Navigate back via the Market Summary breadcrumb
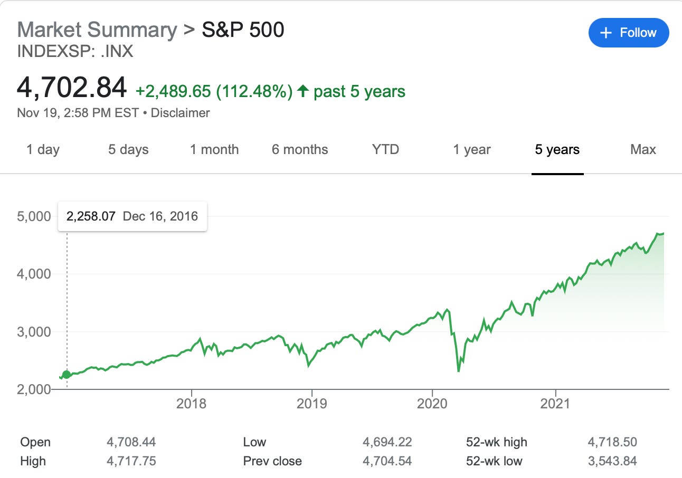The image size is (682, 478). (95, 30)
